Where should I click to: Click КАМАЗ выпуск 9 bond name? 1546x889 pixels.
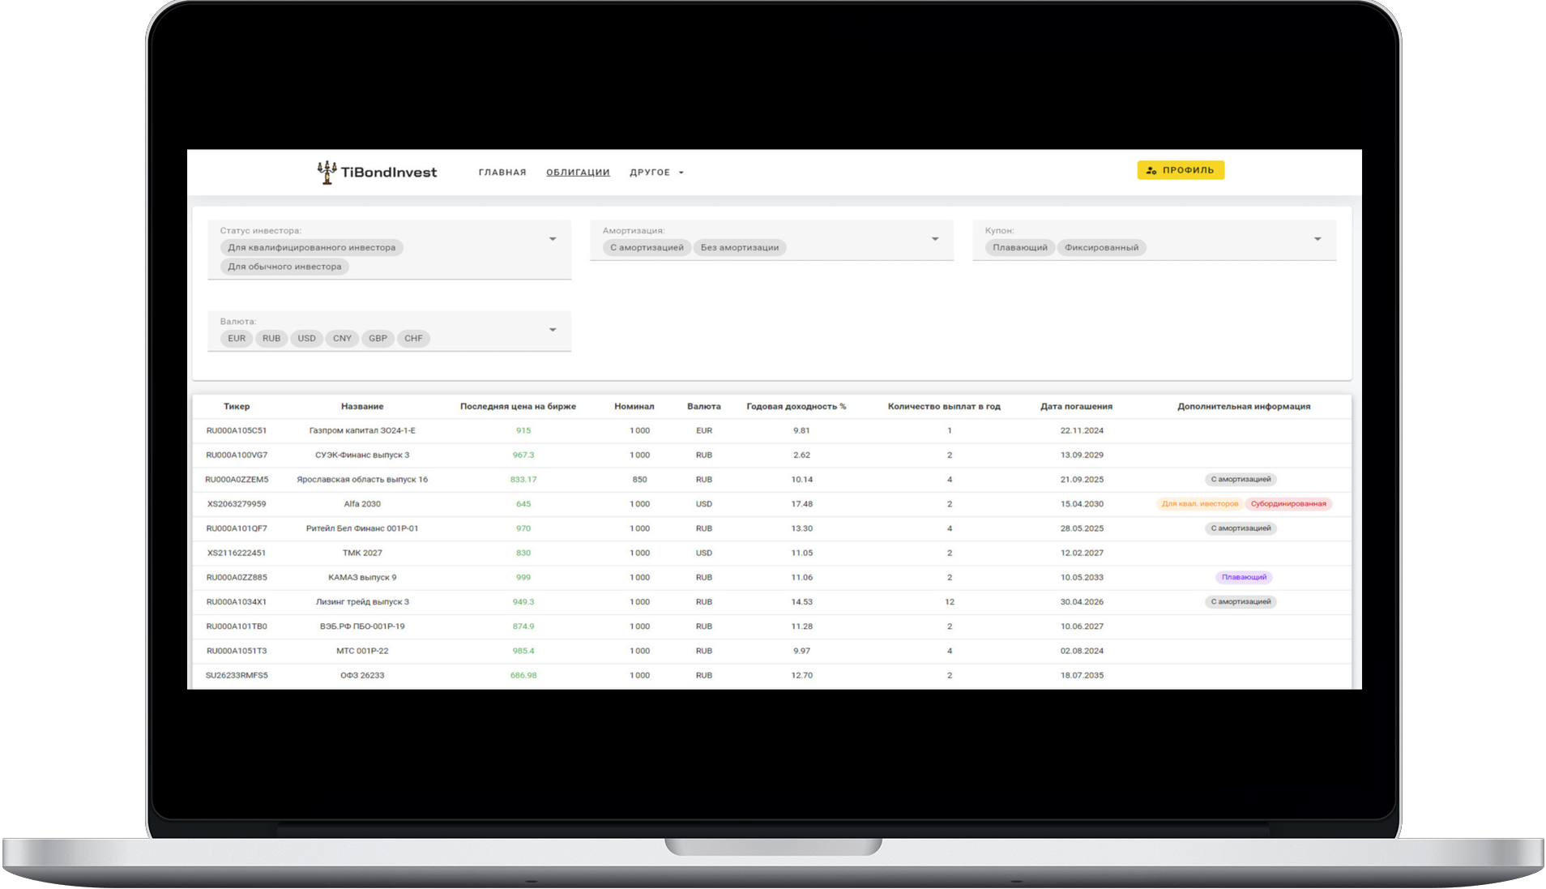[x=362, y=578]
